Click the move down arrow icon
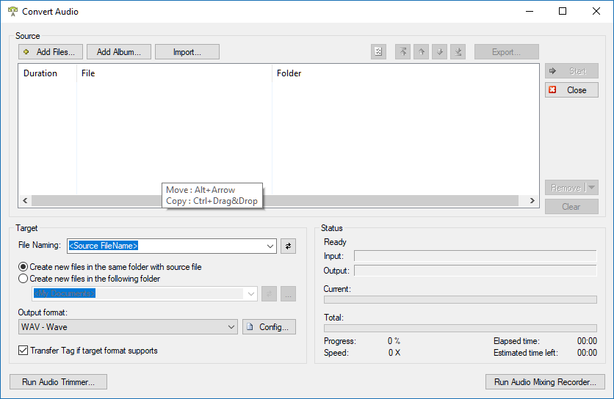This screenshot has height=399, width=614. coord(439,52)
